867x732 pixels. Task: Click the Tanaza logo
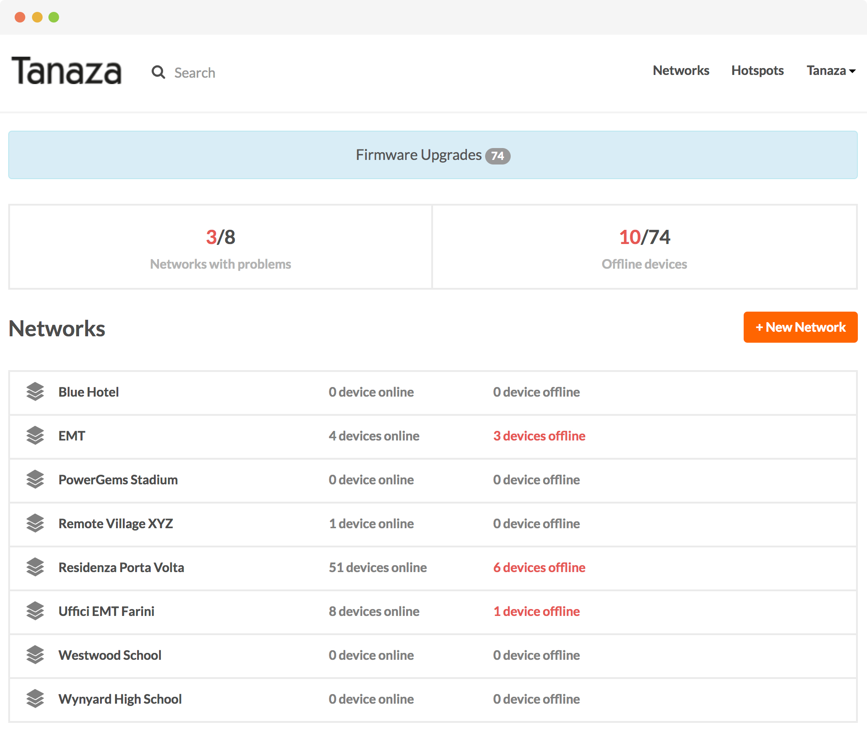[67, 71]
